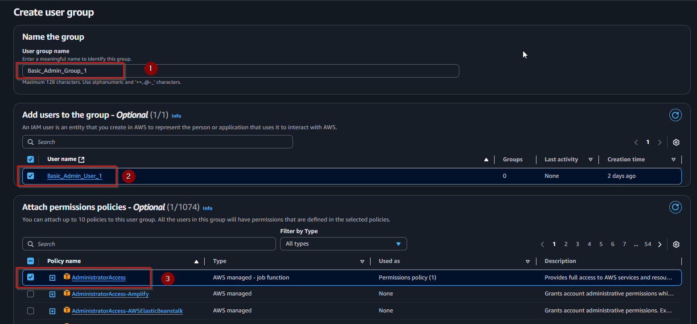Click the policies Search input field
The image size is (697, 324).
(x=149, y=244)
